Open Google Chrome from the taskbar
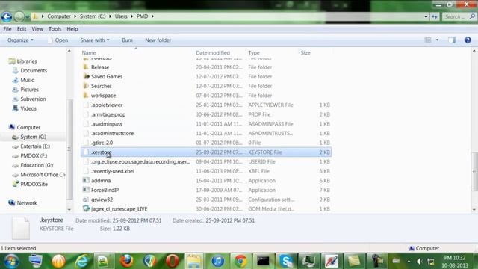 [240, 261]
